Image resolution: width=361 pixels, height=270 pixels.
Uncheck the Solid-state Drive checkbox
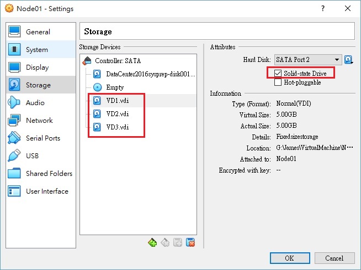[x=278, y=74]
